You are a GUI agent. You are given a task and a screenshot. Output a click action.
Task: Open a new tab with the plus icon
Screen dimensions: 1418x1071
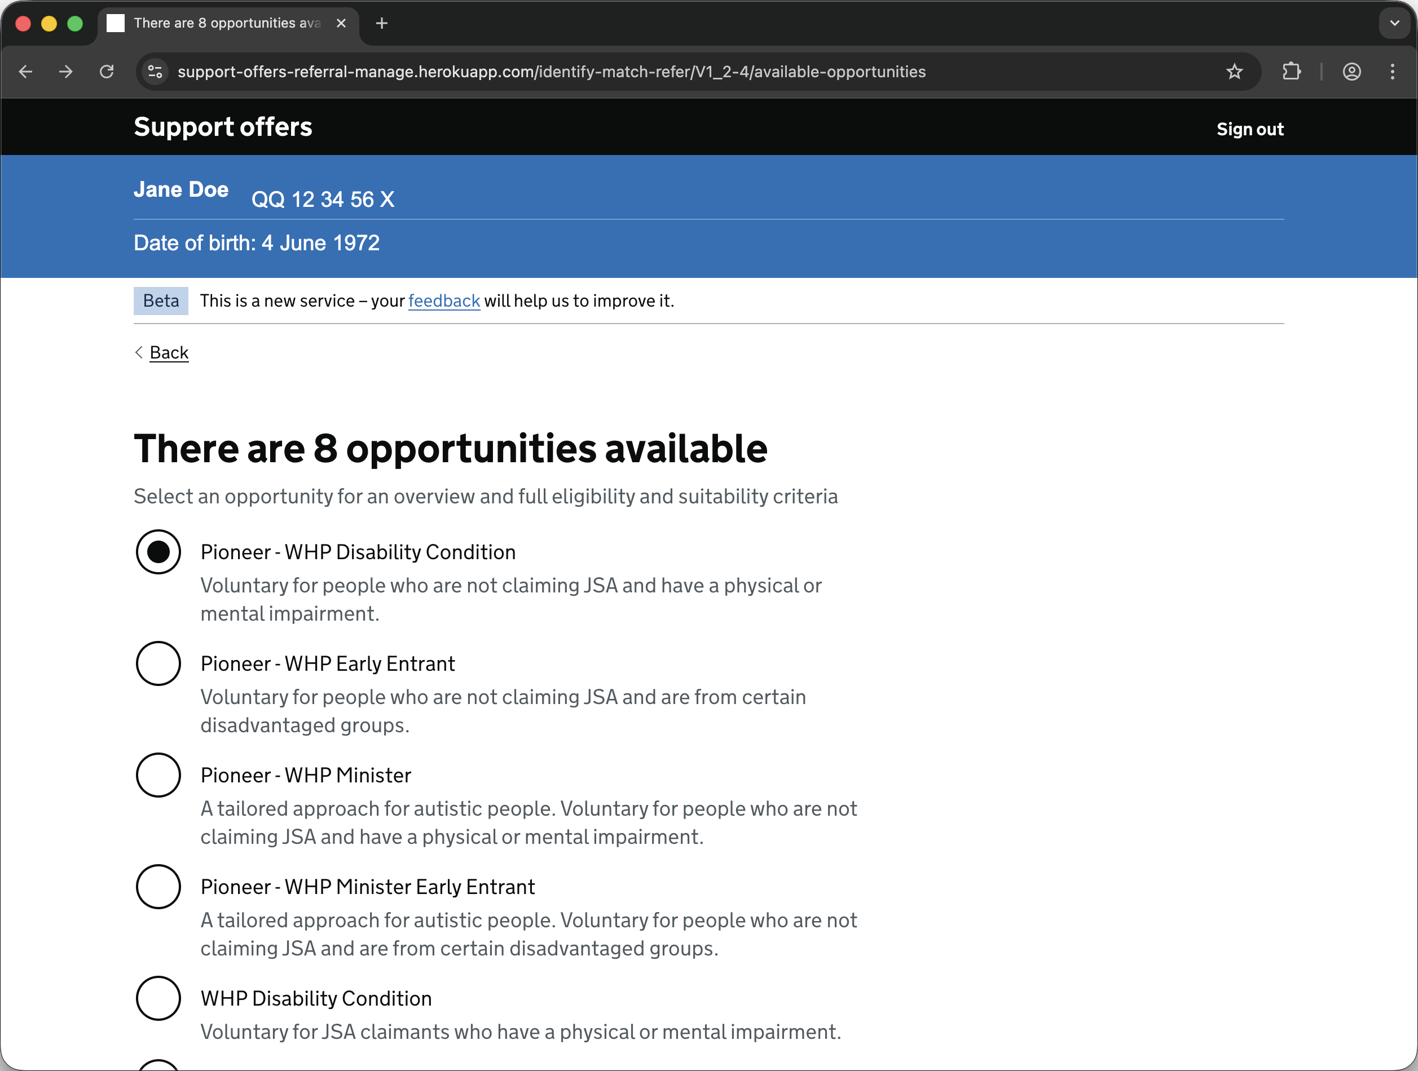381,23
